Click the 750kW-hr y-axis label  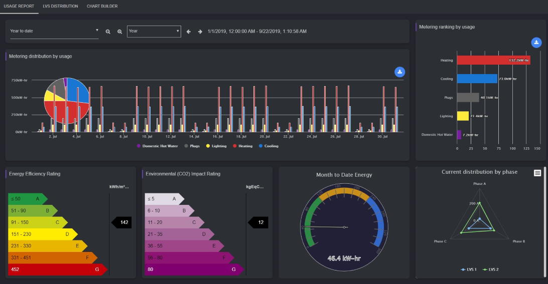19,80
